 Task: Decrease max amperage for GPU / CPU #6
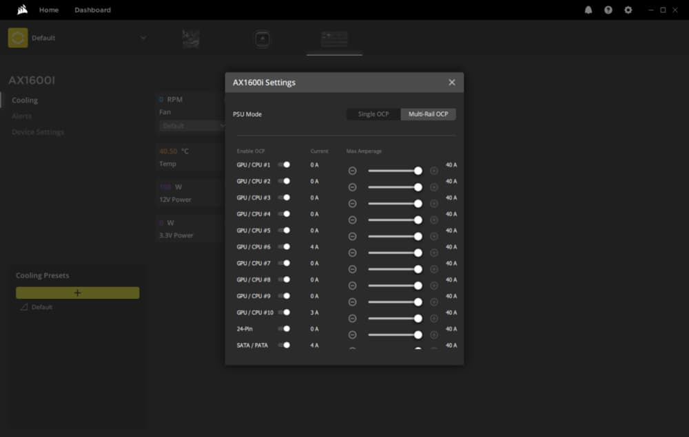(x=352, y=253)
